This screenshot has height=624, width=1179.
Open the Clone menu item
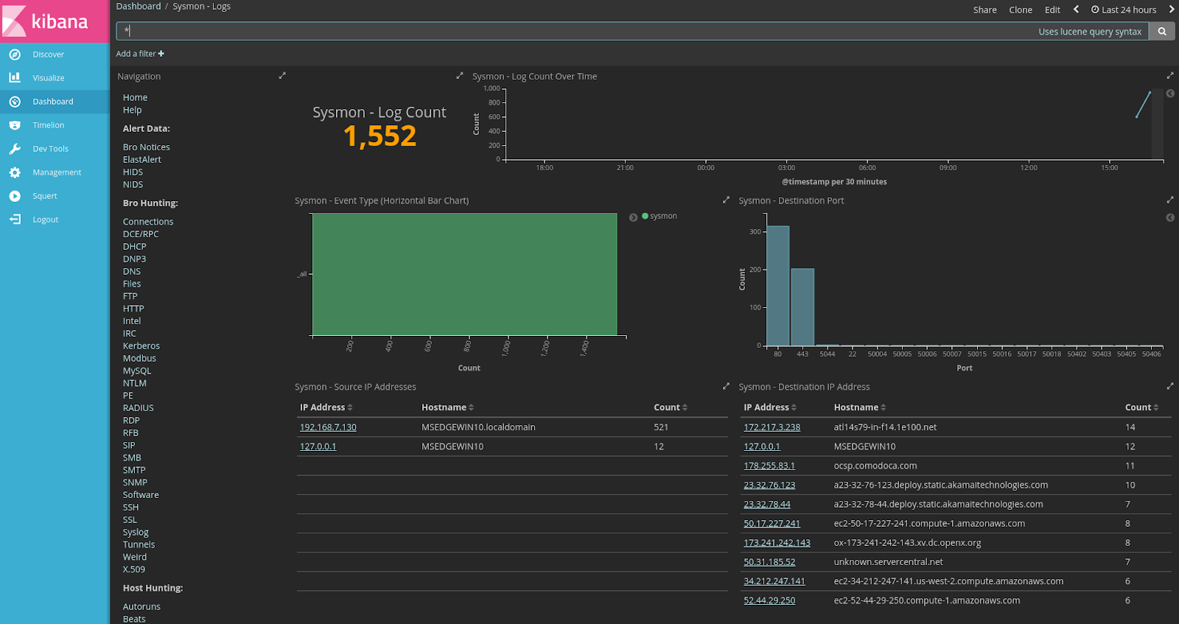1021,10
